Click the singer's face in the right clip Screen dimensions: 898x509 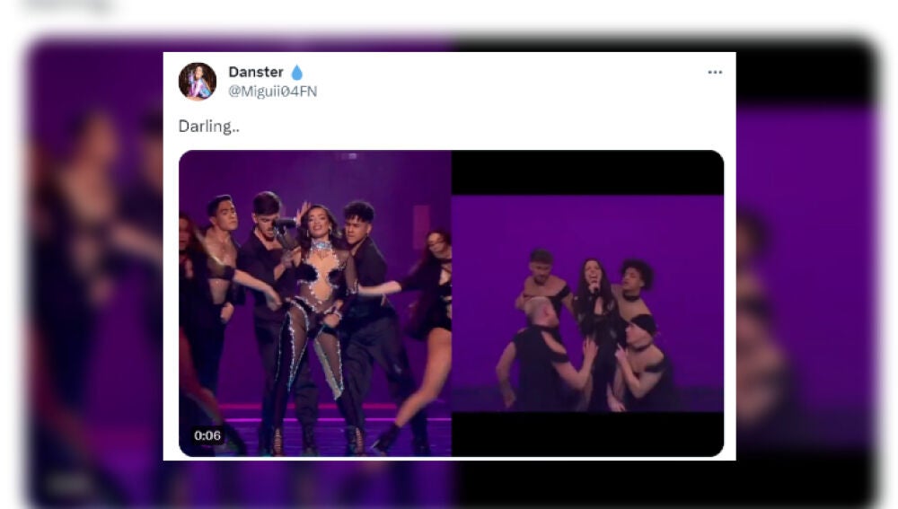591,271
